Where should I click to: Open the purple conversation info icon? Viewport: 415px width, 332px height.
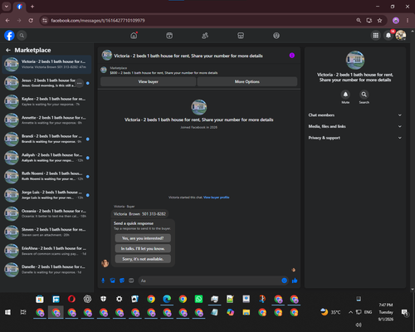(292, 56)
